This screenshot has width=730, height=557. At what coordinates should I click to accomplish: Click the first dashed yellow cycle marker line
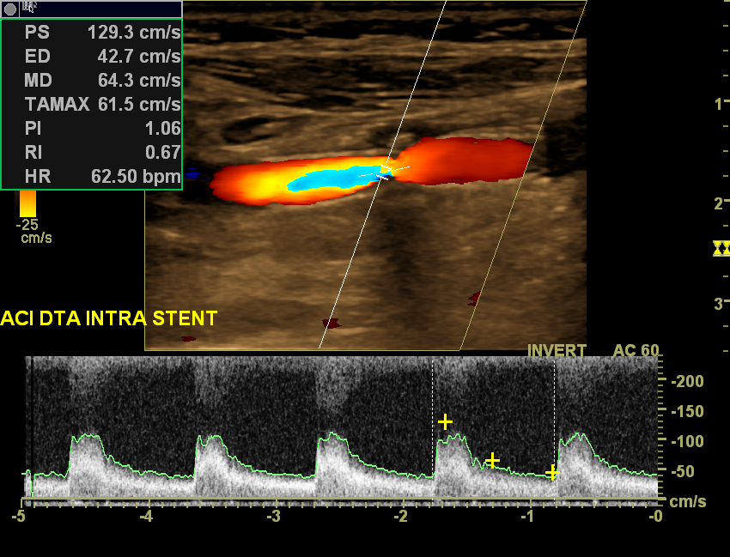(433, 432)
